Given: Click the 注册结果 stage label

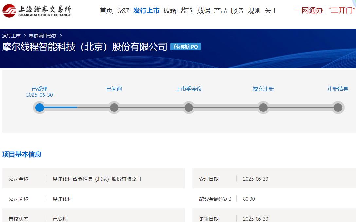Looking at the screenshot, I should click(x=338, y=89).
